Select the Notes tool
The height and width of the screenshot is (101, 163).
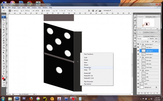click(x=4, y=66)
